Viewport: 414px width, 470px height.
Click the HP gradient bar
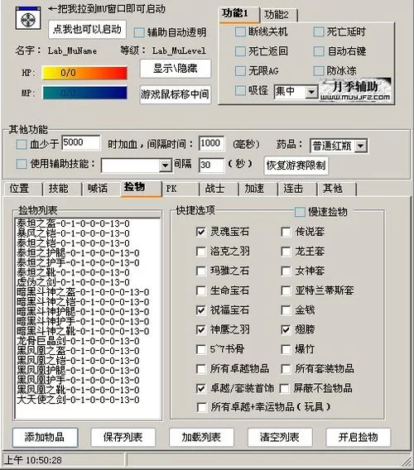[x=84, y=73]
